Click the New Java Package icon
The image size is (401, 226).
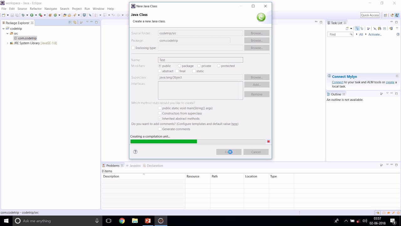(50, 15)
